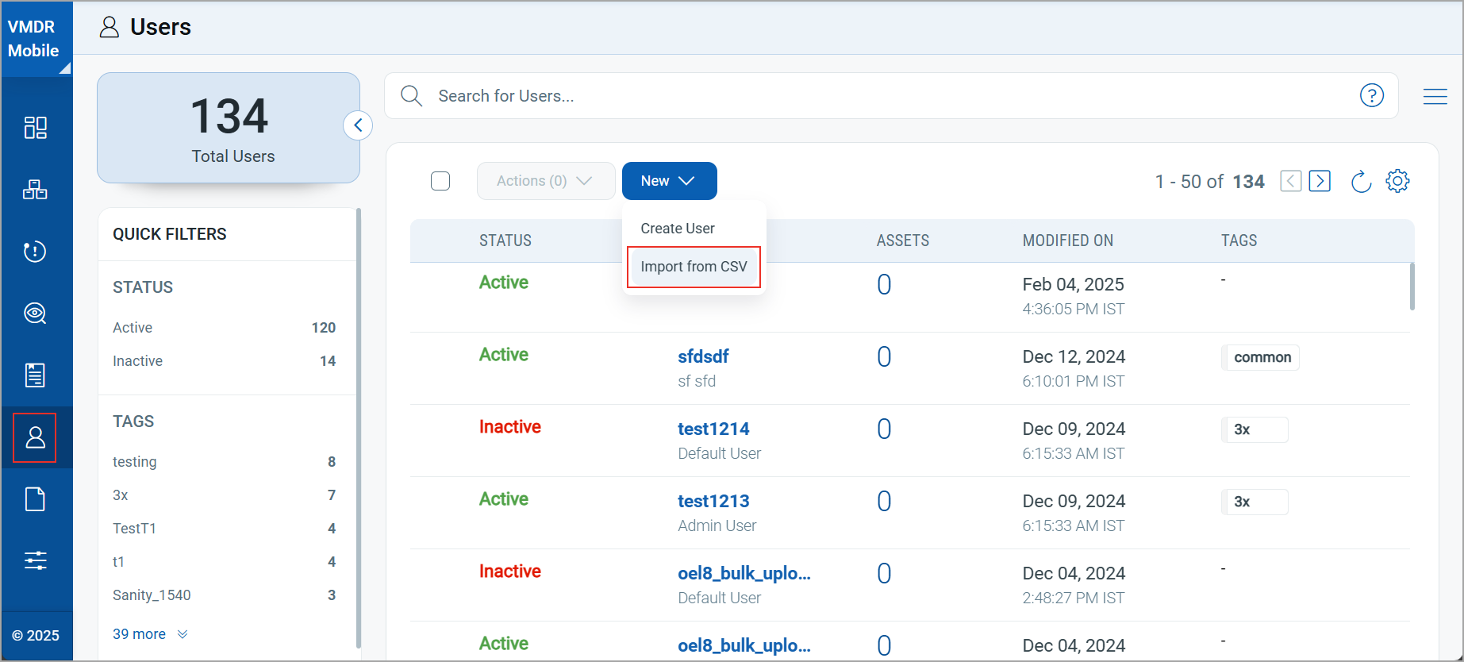
Task: Toggle the select-all users checkbox
Action: click(440, 181)
